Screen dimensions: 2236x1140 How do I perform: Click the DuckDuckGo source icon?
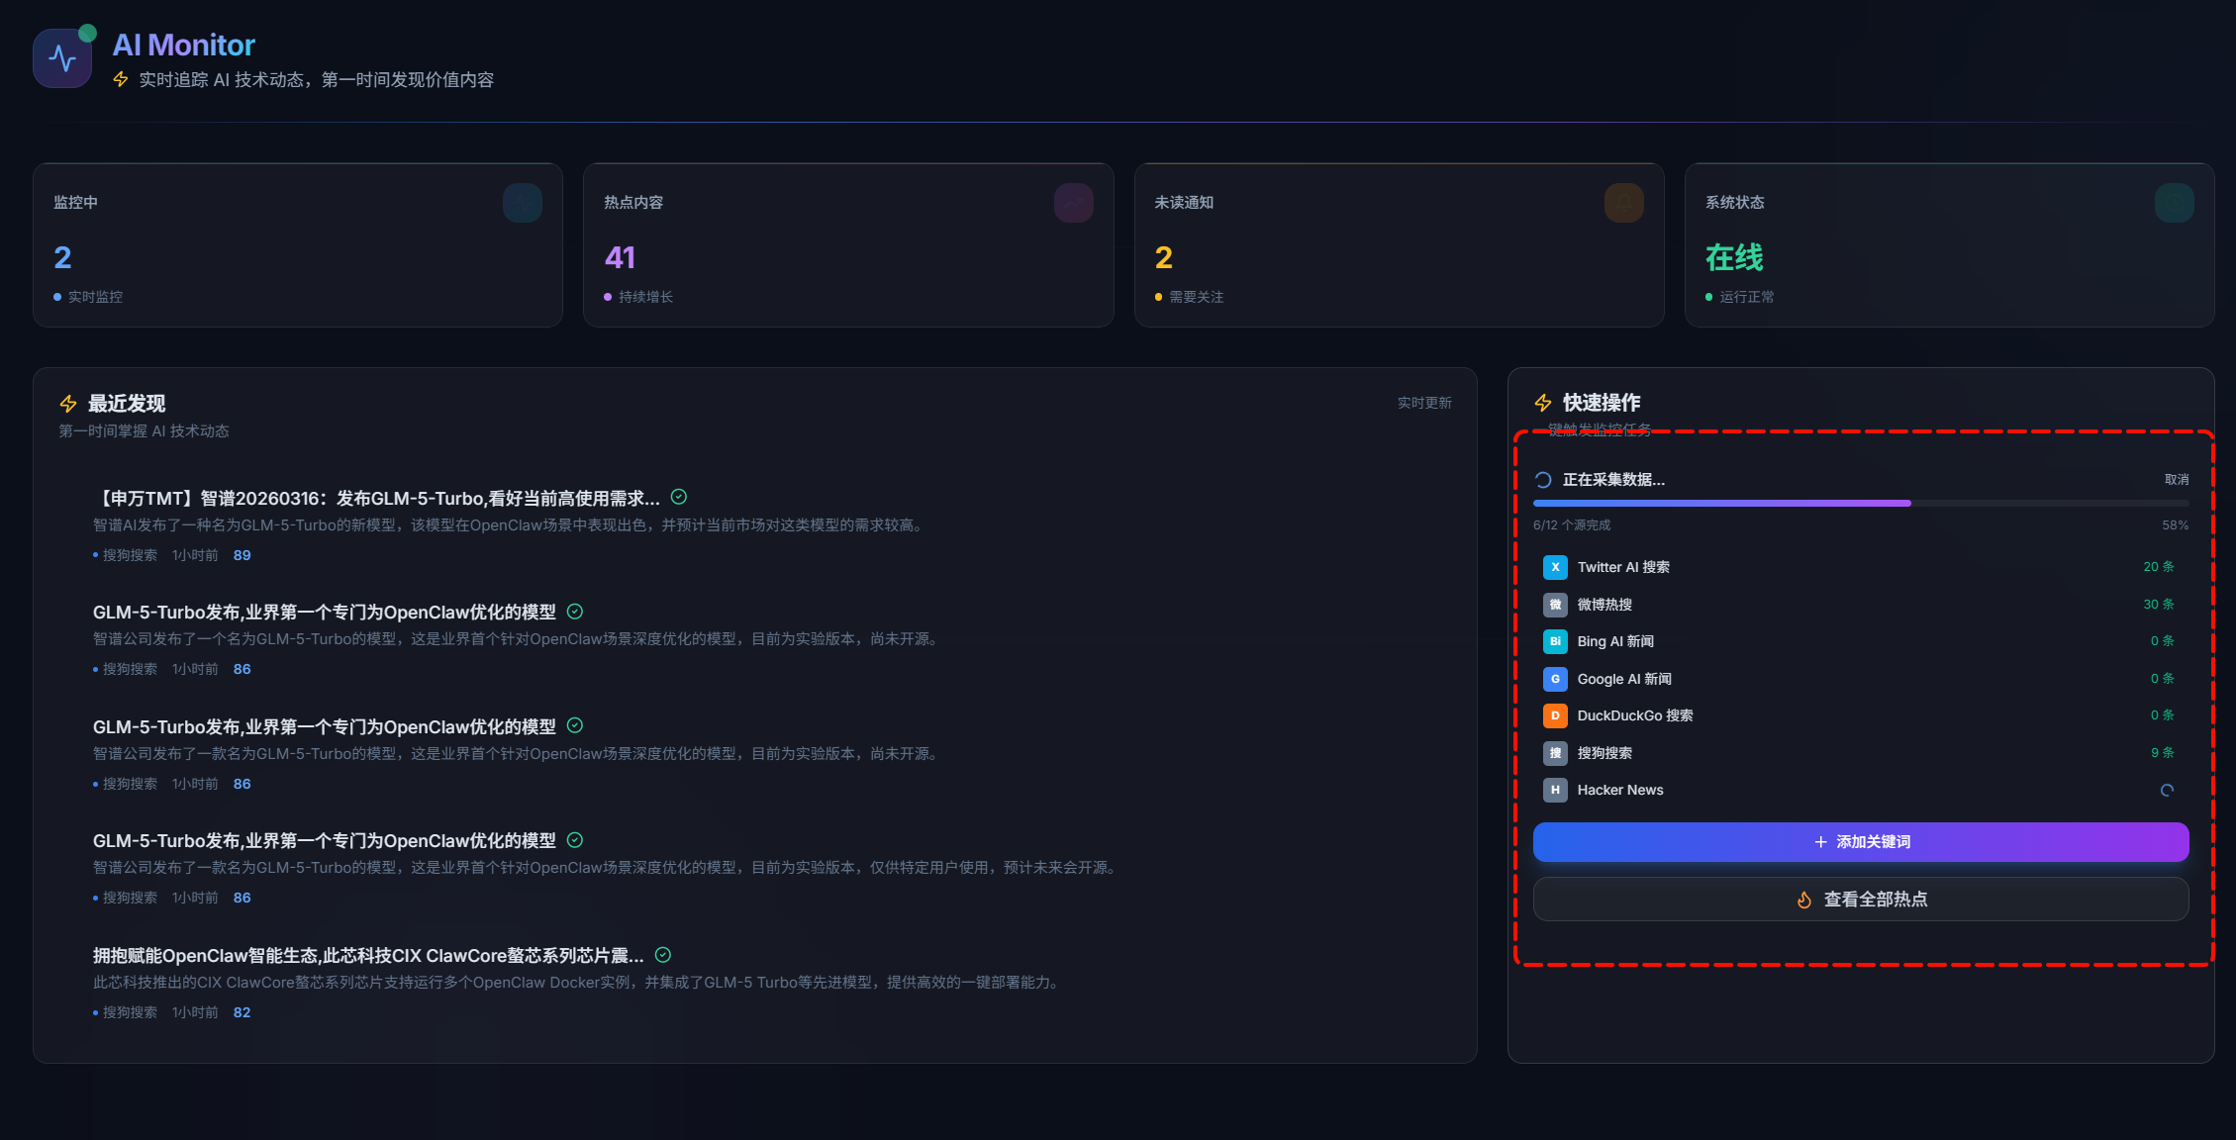pos(1555,715)
